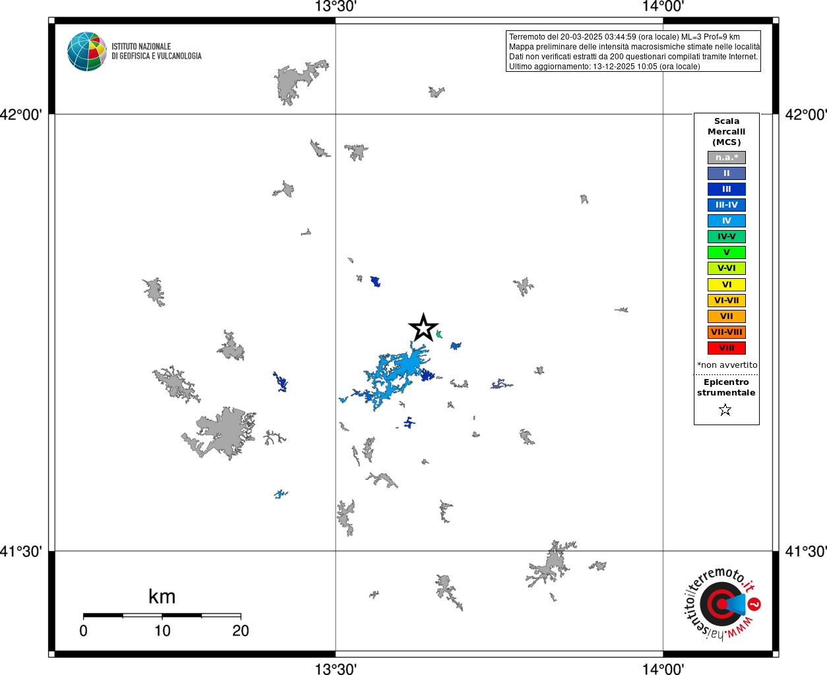This screenshot has height=675, width=827.
Task: Select the green V intensity swatch
Action: tap(727, 252)
